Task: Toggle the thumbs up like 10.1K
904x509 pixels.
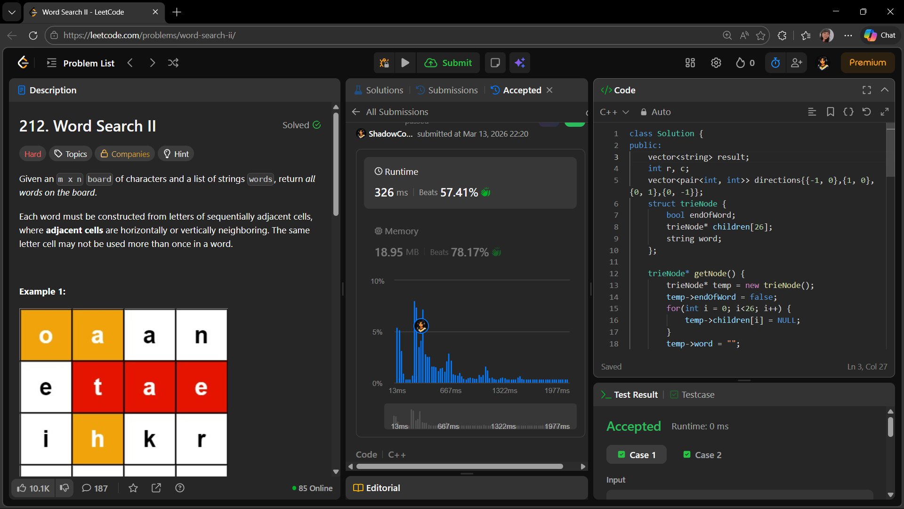Action: 33,488
